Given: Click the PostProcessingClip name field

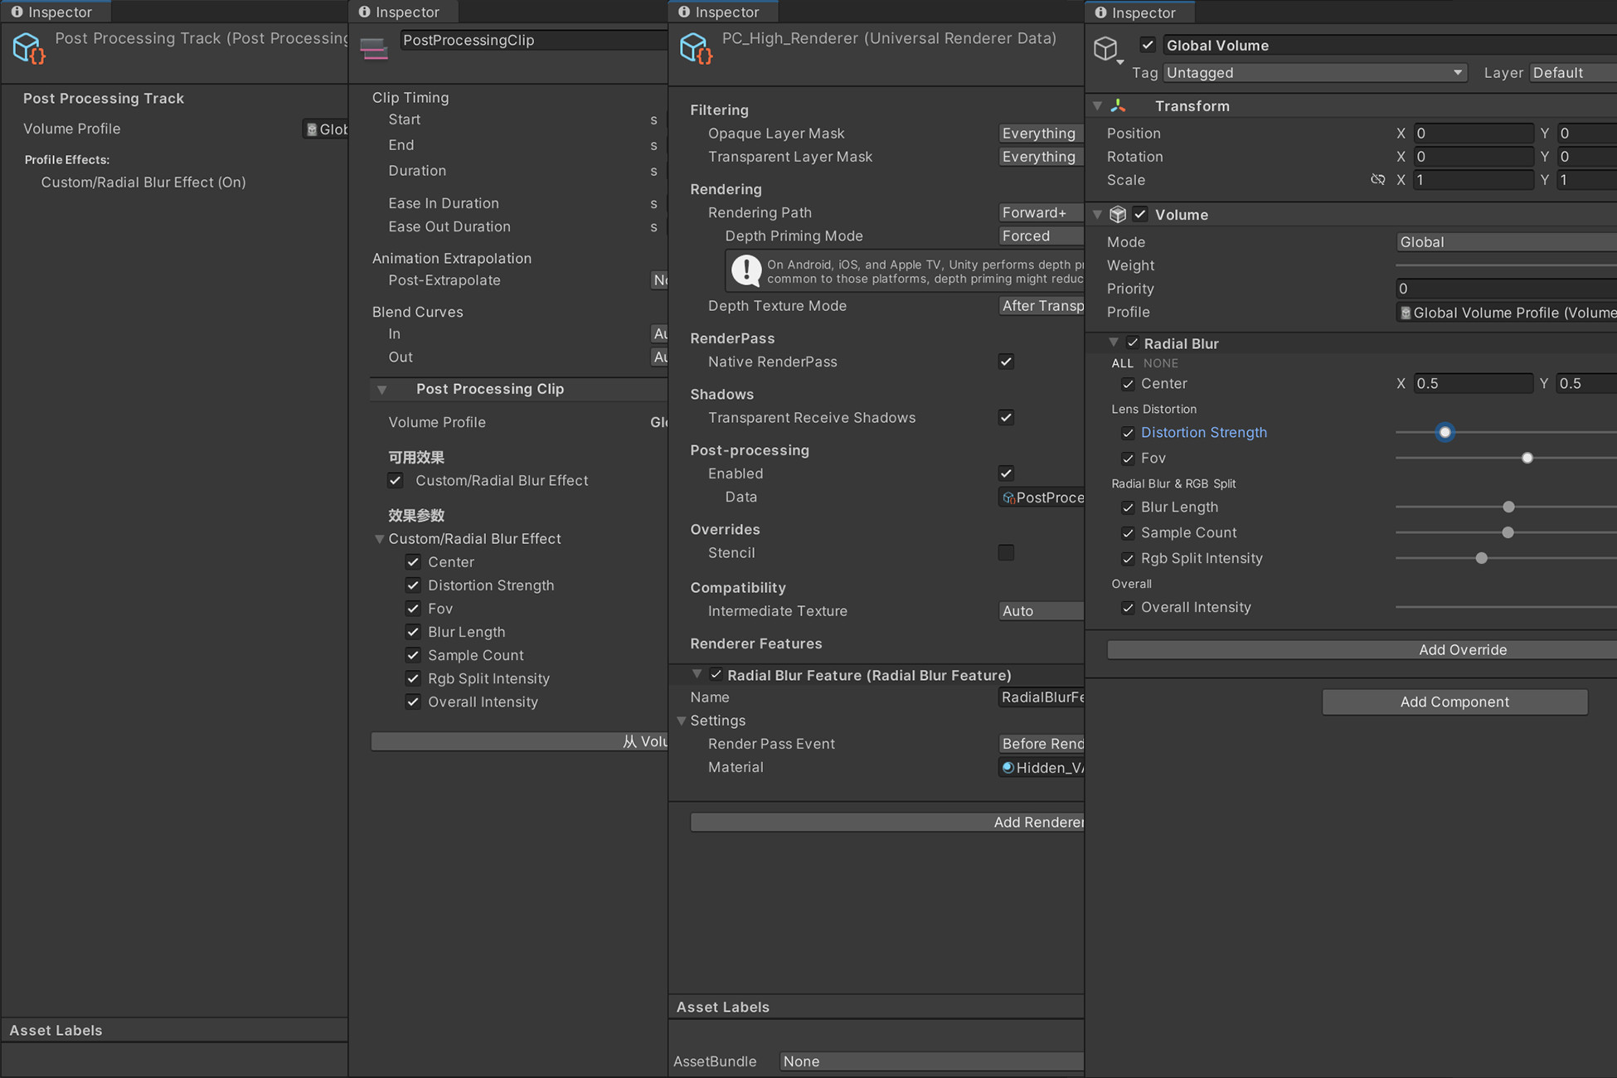Looking at the screenshot, I should (x=534, y=41).
